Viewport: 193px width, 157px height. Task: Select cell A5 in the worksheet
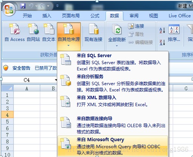click(27, 122)
